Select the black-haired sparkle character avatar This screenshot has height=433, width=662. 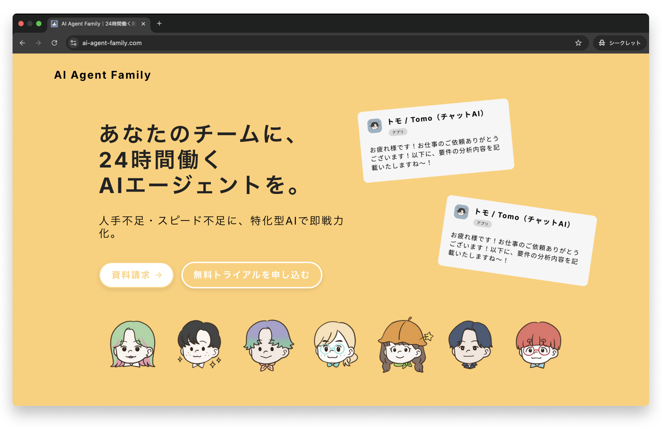(199, 344)
